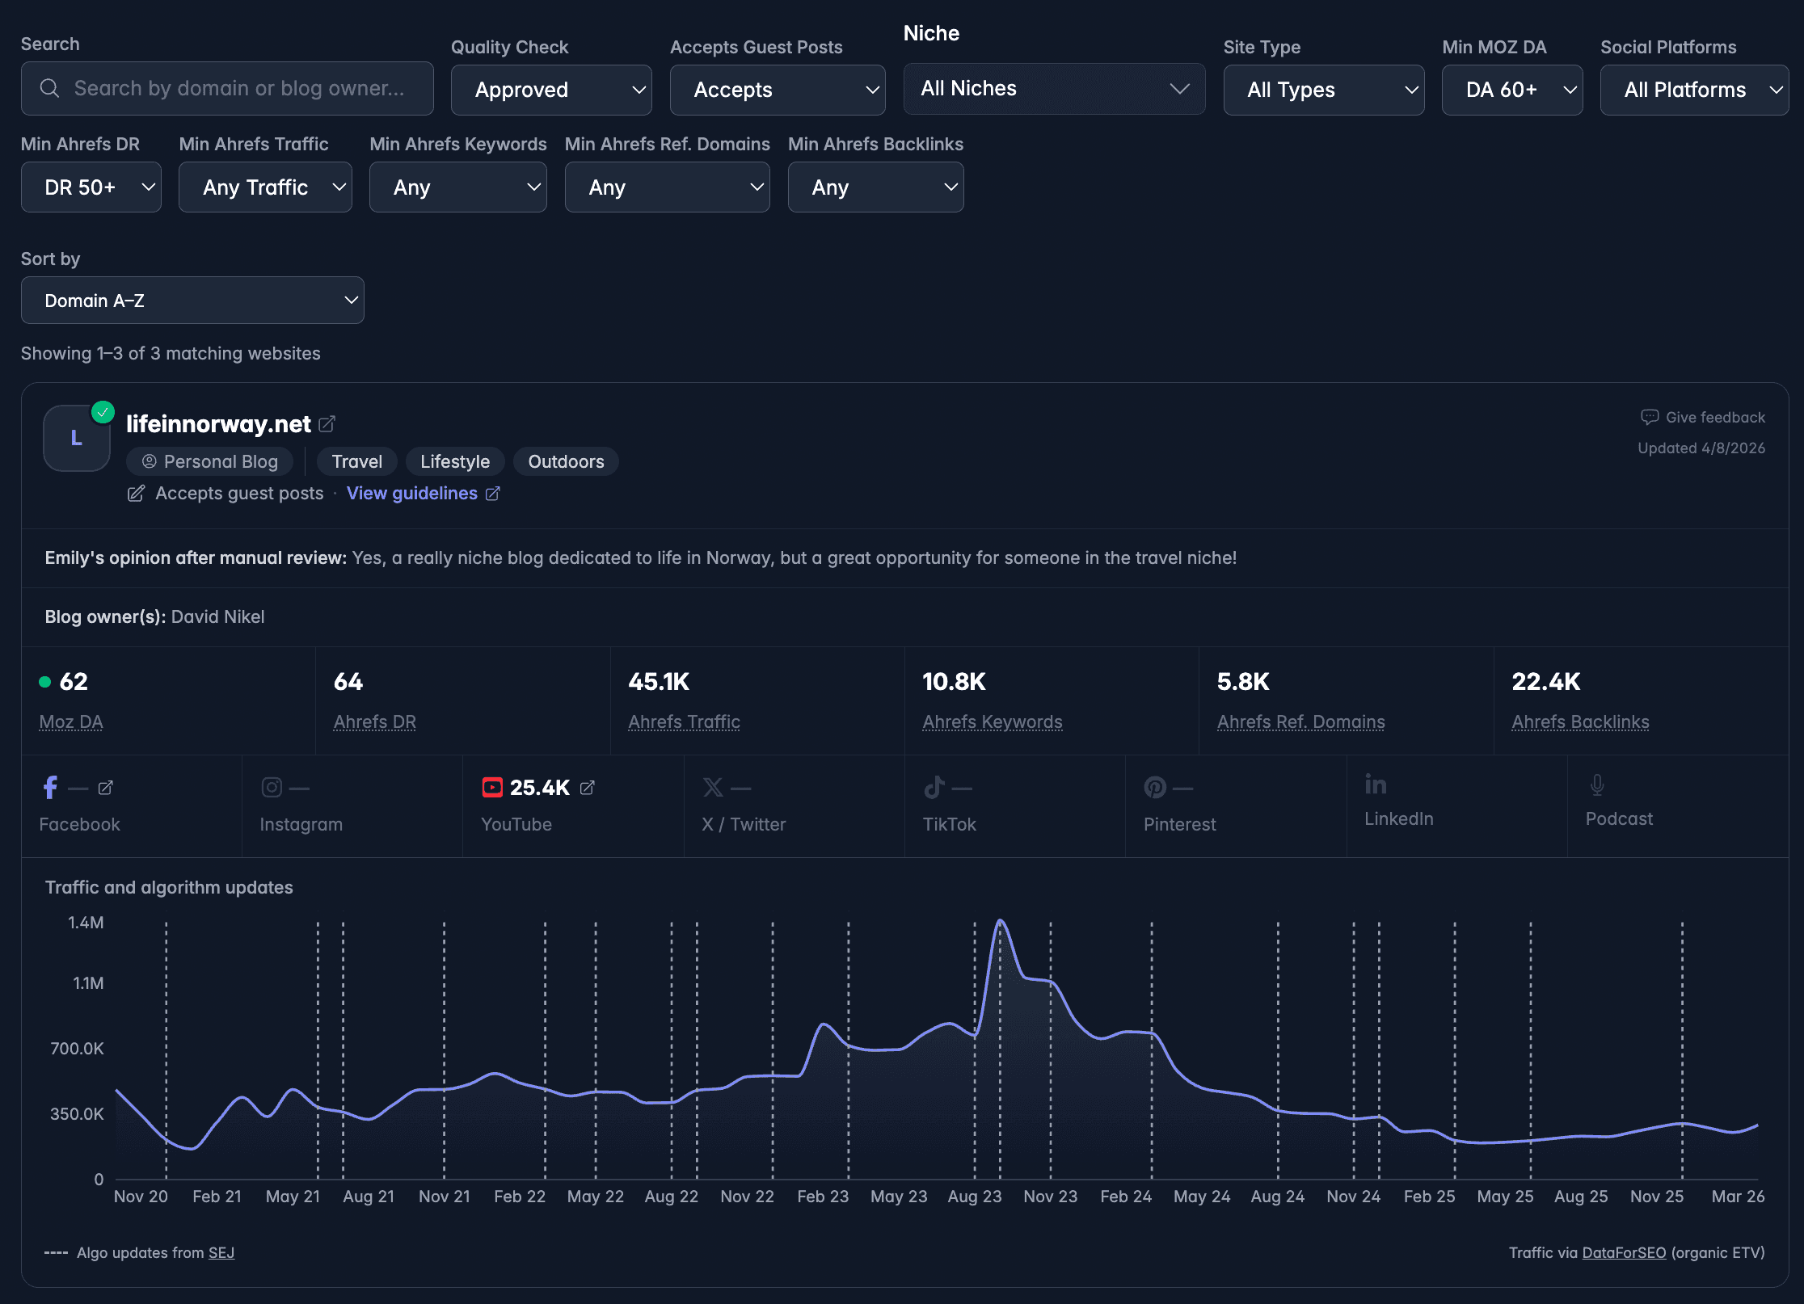Click the 'Traffic and algorithm updates' heading
The height and width of the screenshot is (1304, 1804).
(169, 888)
